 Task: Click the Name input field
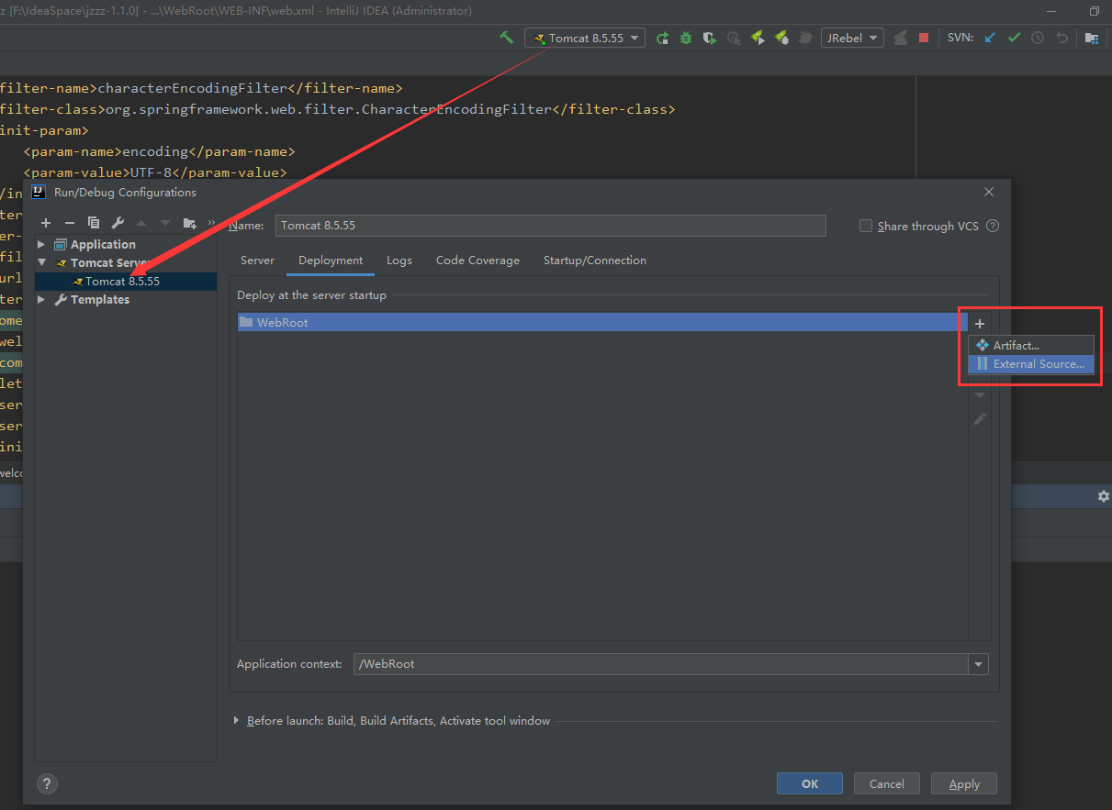[550, 225]
